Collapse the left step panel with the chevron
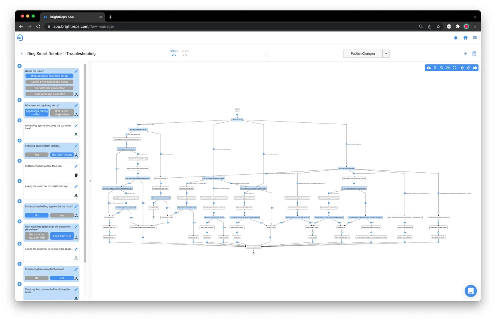Screen dimensions: 496x321 [90, 181]
